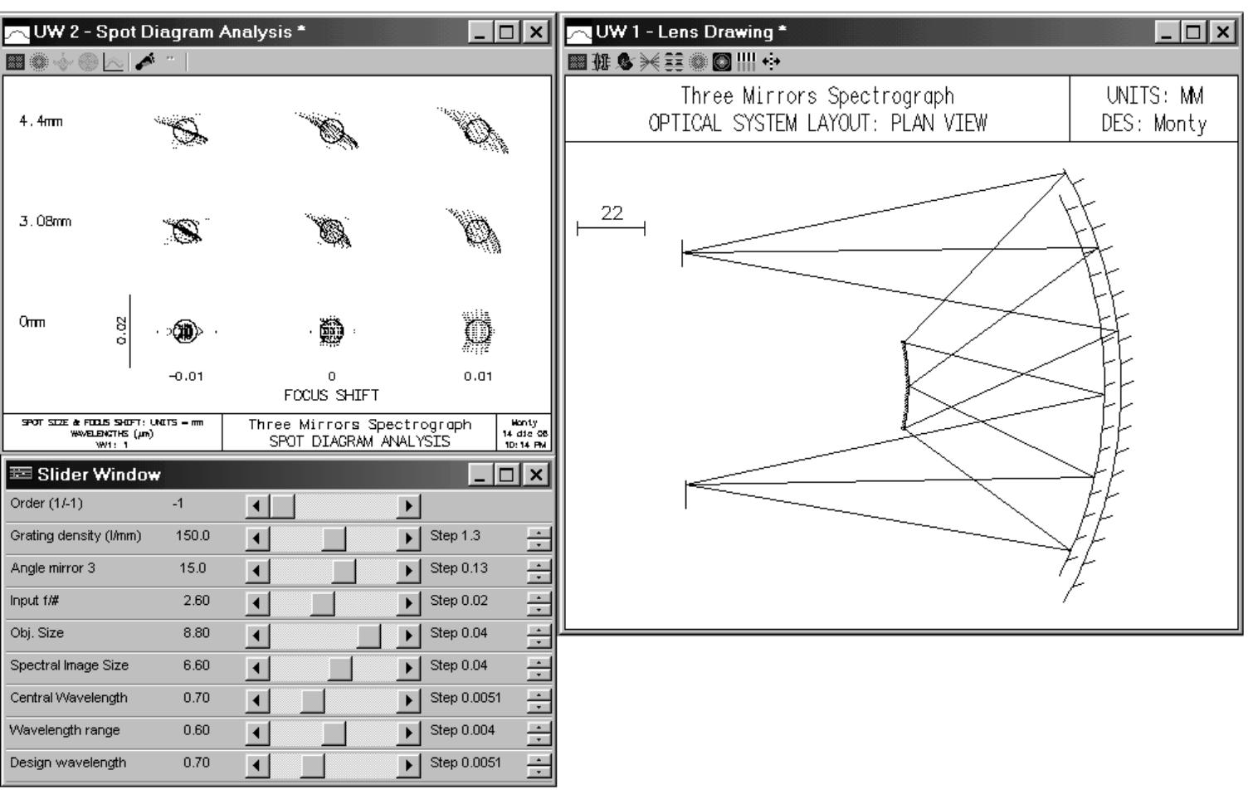The image size is (1253, 804).
Task: Click the crossing ray fan icon in UW 1 toolbar
Action: (x=650, y=61)
